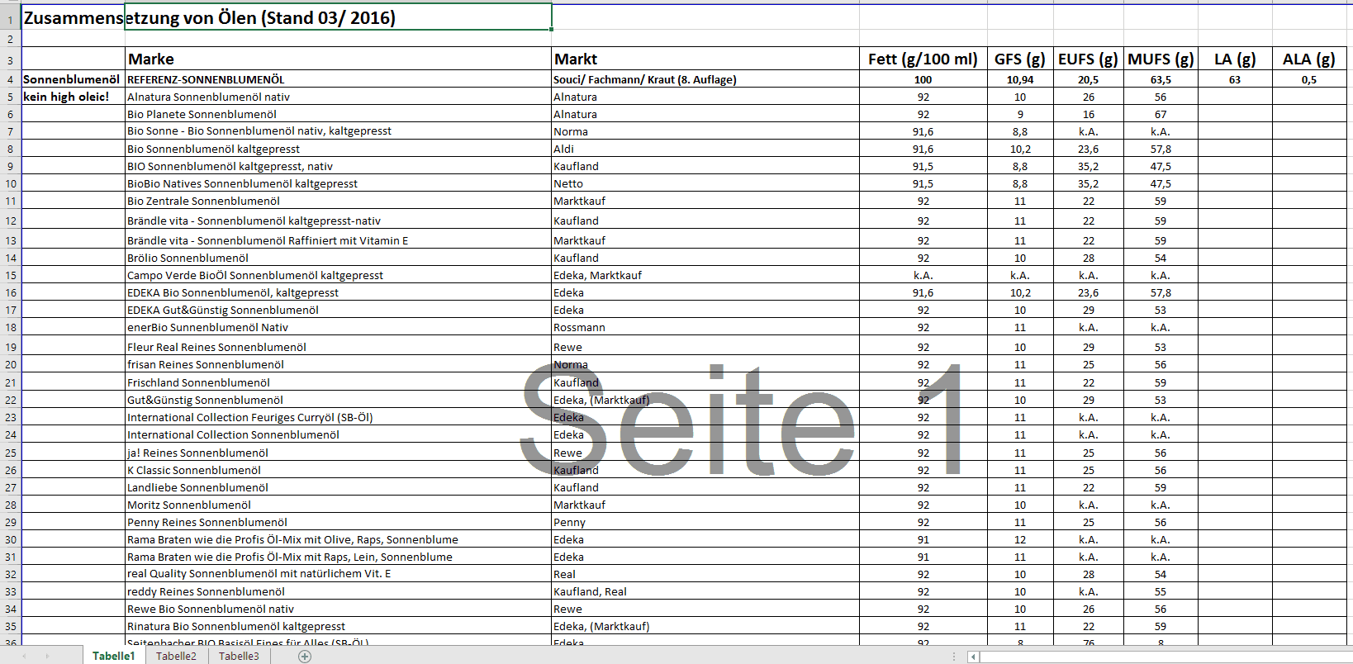Click the LA value '63' in row 4
Screen dimensions: 1353x664
point(1235,79)
